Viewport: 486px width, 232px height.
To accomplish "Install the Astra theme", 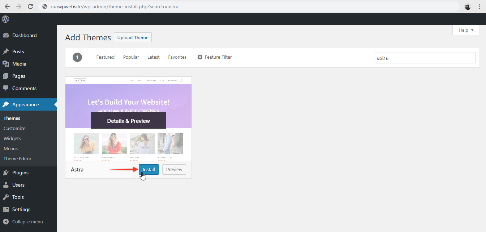I will pos(149,170).
